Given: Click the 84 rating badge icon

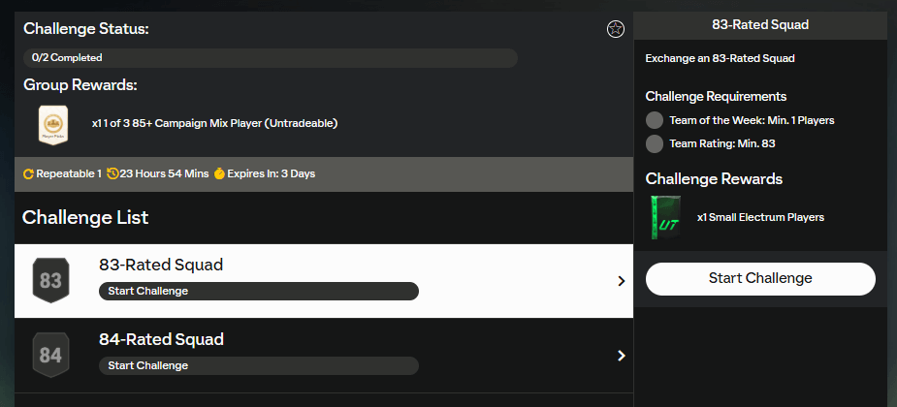Looking at the screenshot, I should coord(50,356).
